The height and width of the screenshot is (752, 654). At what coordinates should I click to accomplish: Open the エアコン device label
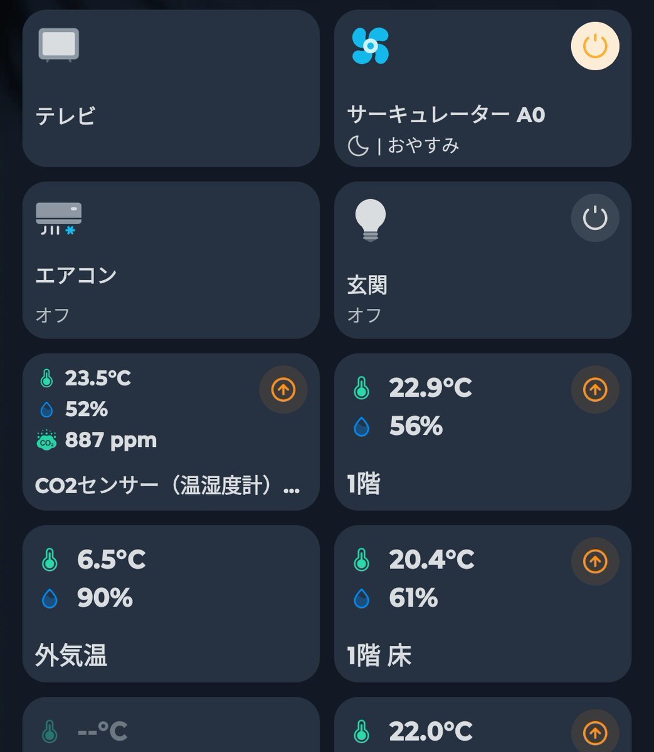pyautogui.click(x=76, y=275)
